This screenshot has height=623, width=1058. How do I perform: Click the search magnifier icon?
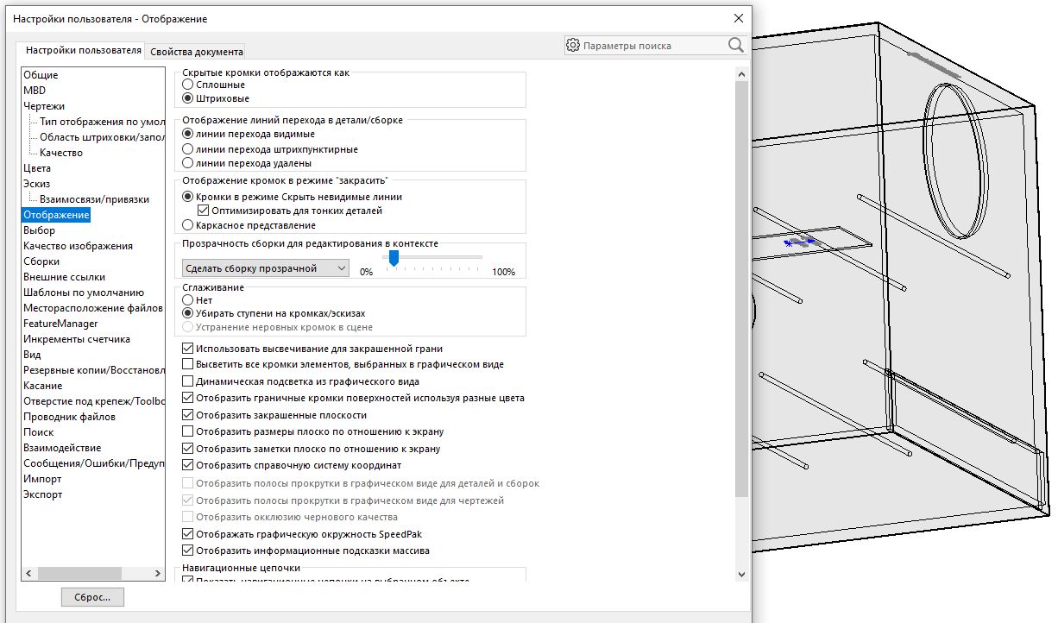click(x=735, y=45)
